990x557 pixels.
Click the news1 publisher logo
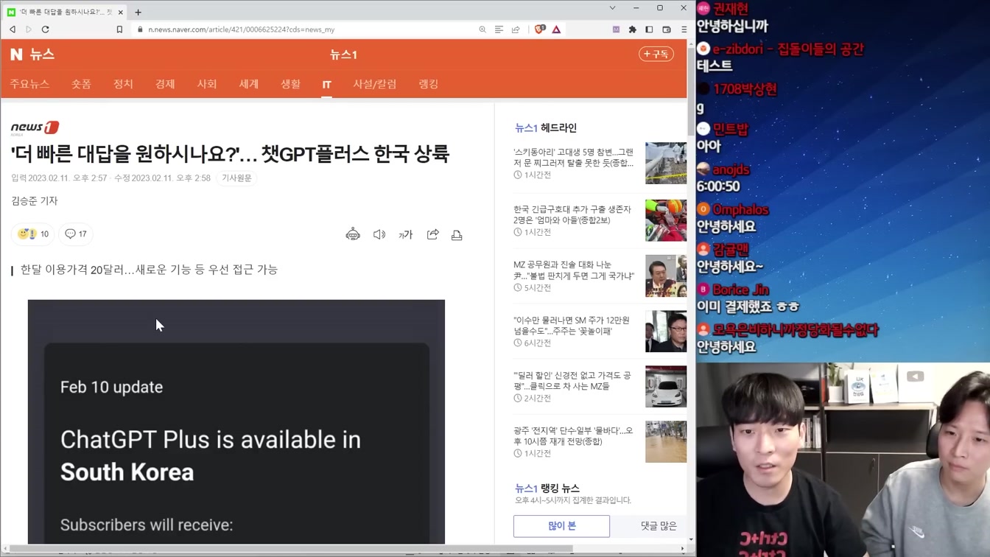click(35, 128)
